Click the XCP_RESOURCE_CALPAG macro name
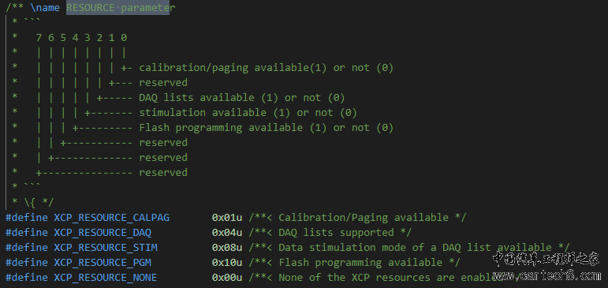 click(112, 218)
